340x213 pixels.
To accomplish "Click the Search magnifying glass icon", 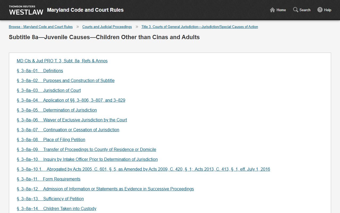I will (x=296, y=10).
